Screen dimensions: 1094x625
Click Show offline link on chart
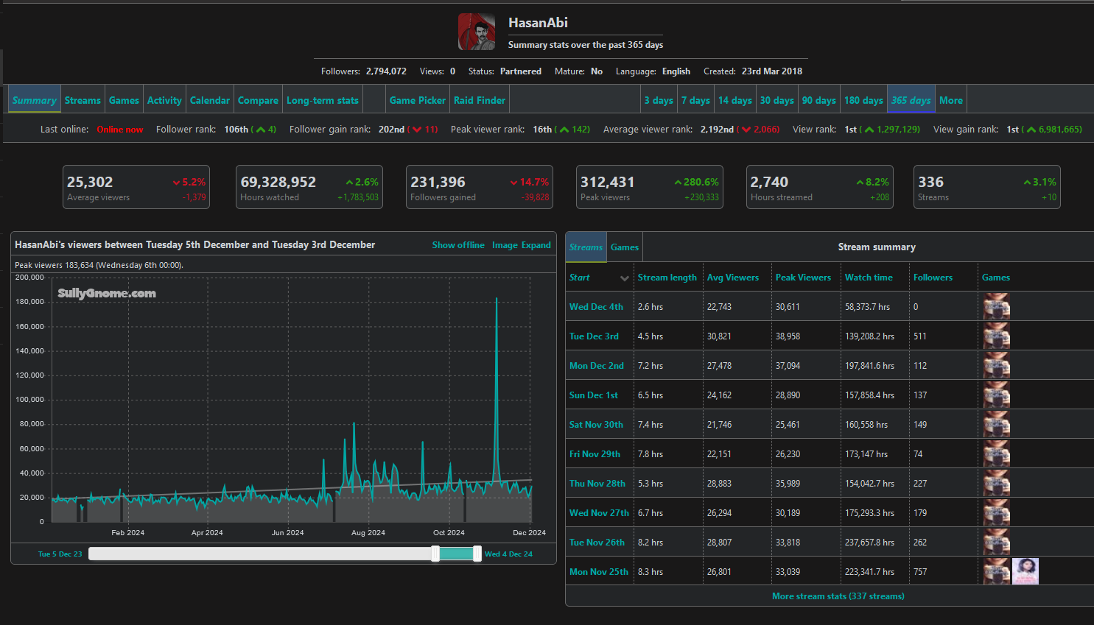coord(458,245)
